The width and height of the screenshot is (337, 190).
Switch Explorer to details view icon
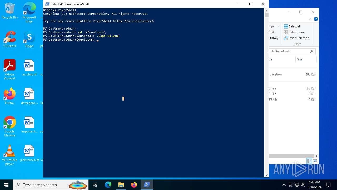[x=309, y=161]
